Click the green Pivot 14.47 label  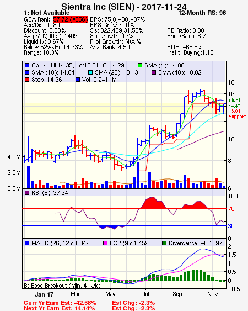point(235,103)
